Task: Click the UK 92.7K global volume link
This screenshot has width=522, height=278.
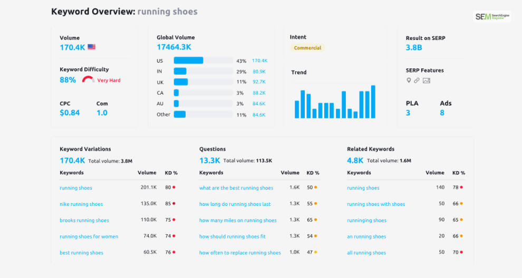Action: 259,82
